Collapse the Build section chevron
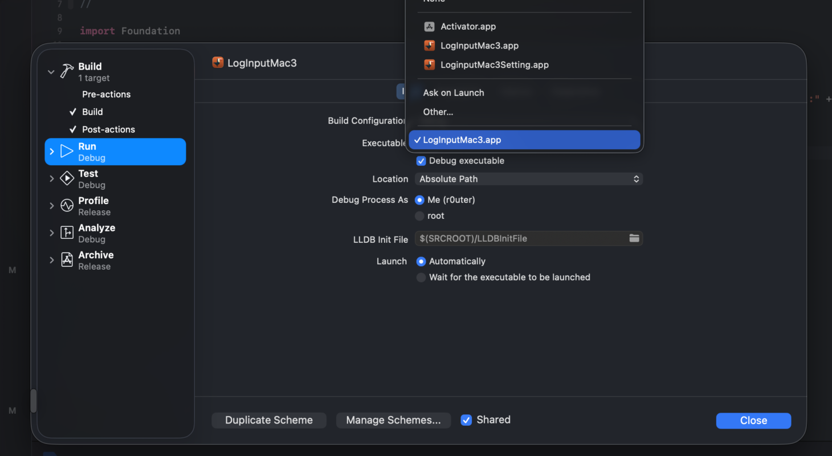Image resolution: width=832 pixels, height=456 pixels. click(x=51, y=72)
